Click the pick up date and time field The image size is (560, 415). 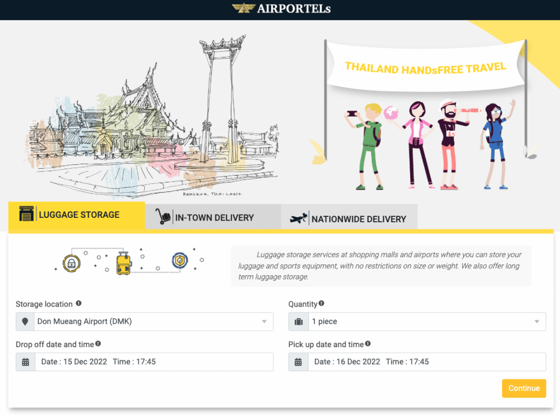coord(417,362)
